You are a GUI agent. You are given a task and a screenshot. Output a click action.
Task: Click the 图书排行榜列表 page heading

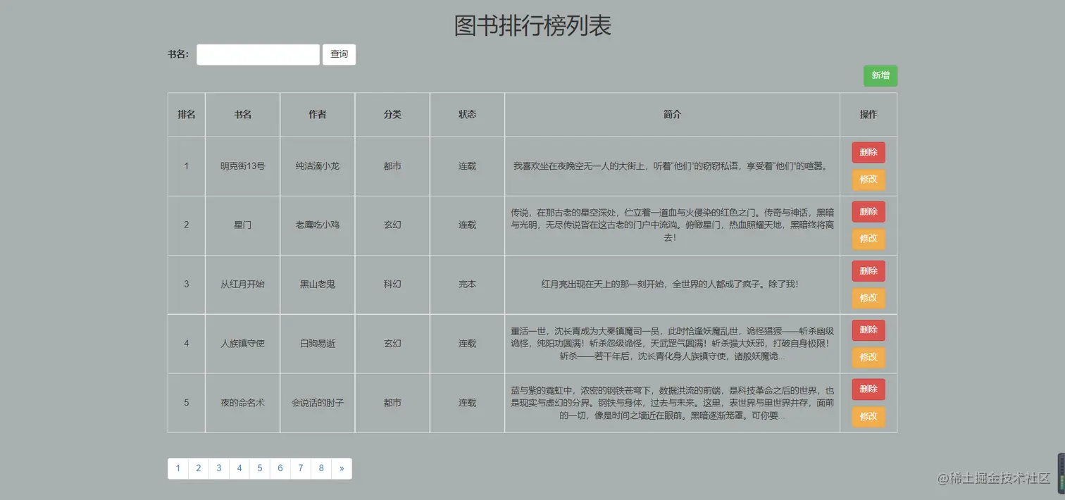tap(532, 26)
